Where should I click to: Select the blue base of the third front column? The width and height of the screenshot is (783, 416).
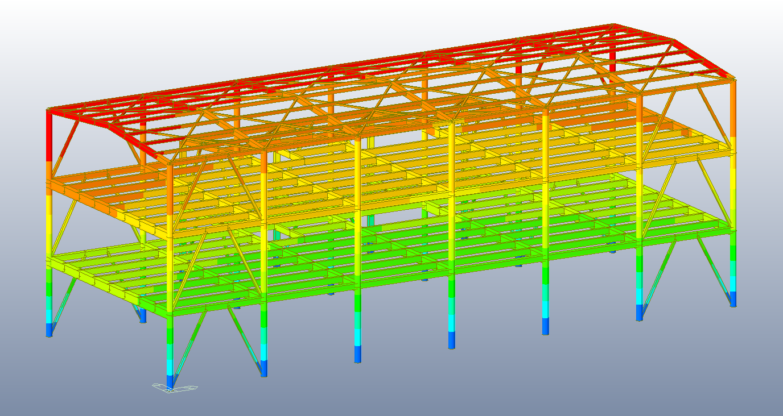tap(358, 353)
